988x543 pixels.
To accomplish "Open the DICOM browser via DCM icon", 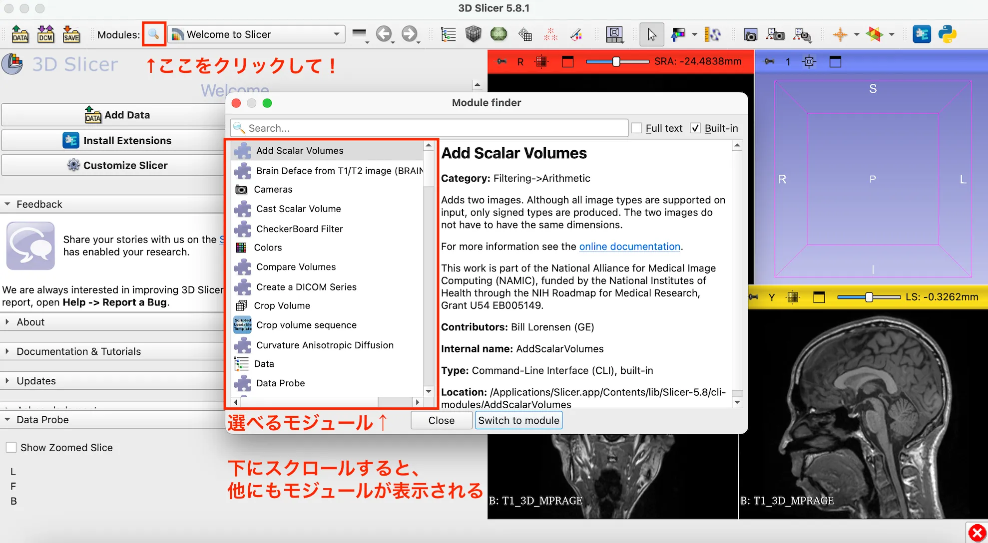I will point(45,34).
